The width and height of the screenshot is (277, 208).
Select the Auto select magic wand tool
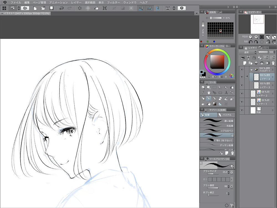tap(226, 87)
